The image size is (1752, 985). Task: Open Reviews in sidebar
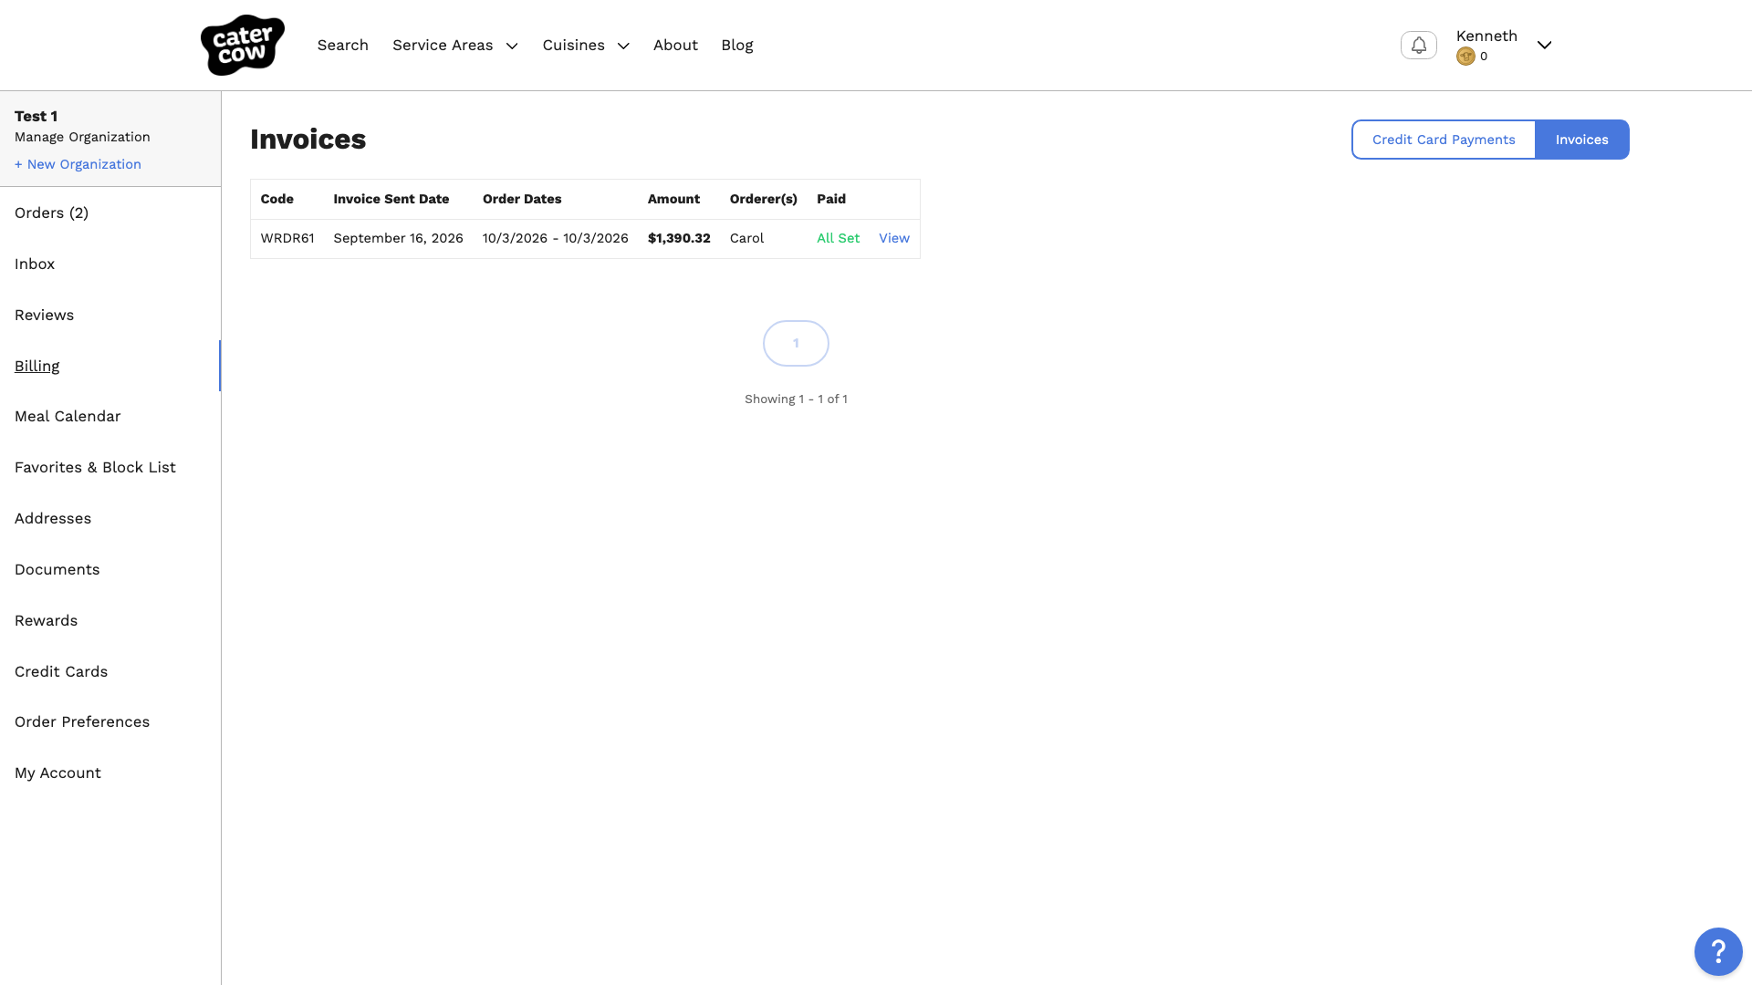[44, 315]
